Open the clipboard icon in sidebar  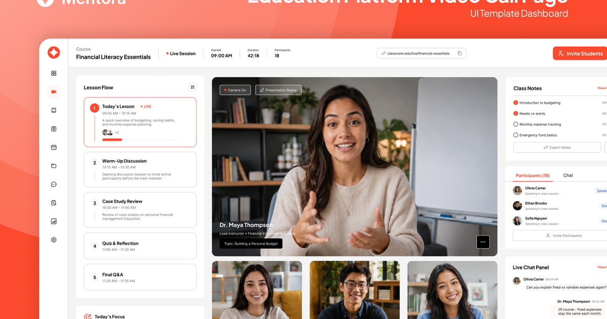pyautogui.click(x=54, y=129)
